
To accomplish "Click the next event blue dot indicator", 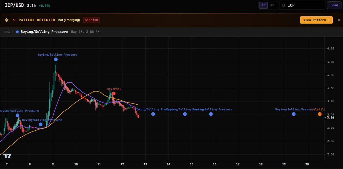I will click(x=17, y=32).
